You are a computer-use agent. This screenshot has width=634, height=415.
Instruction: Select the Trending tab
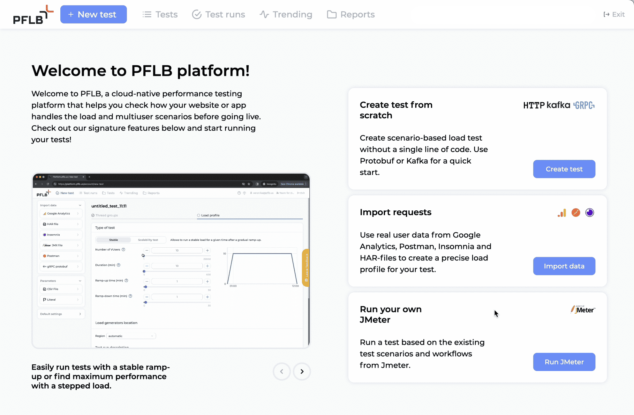pyautogui.click(x=286, y=14)
